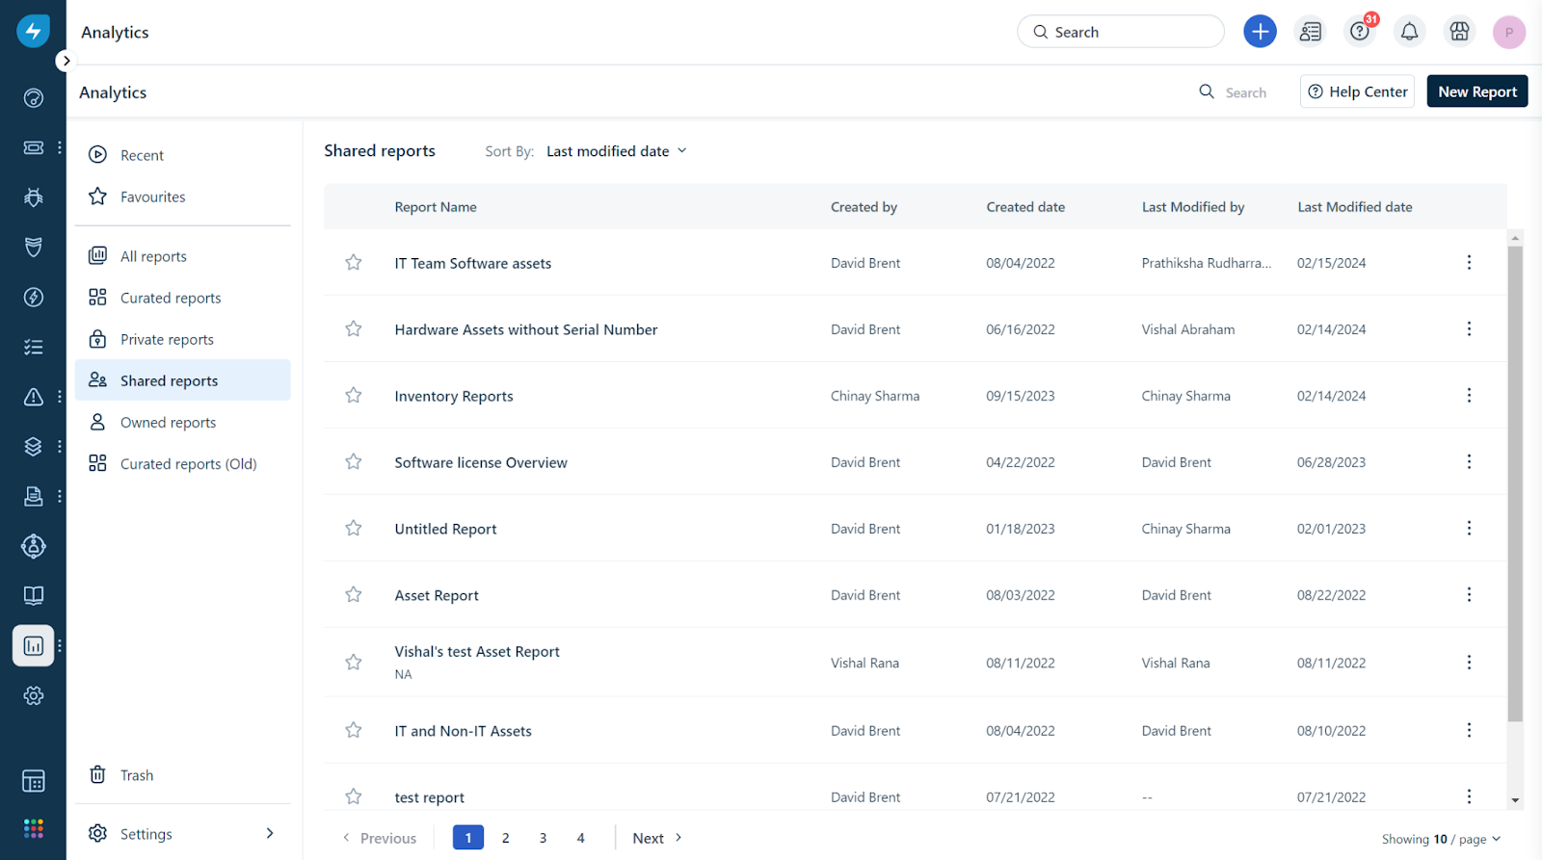Go to page 4 of reports

tap(580, 838)
